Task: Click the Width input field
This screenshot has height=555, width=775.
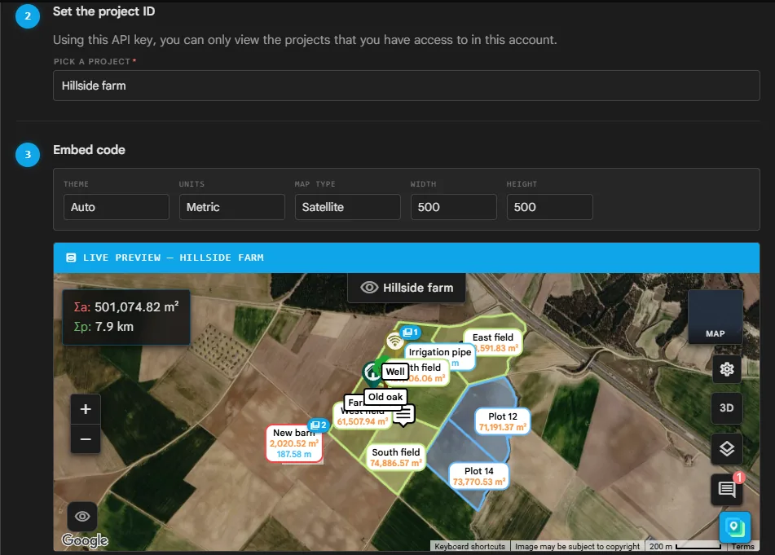Action: coord(454,207)
